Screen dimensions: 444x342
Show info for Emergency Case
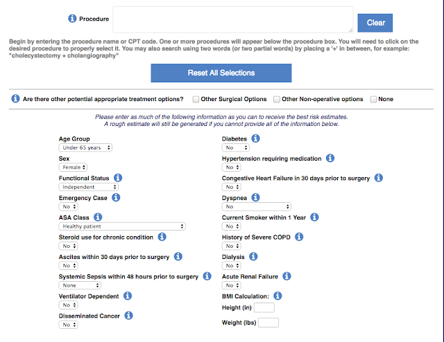[117, 197]
